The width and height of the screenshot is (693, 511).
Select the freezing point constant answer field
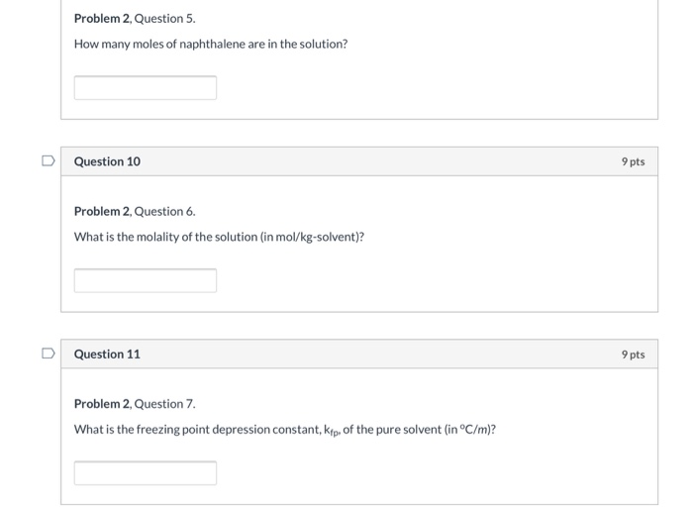146,473
